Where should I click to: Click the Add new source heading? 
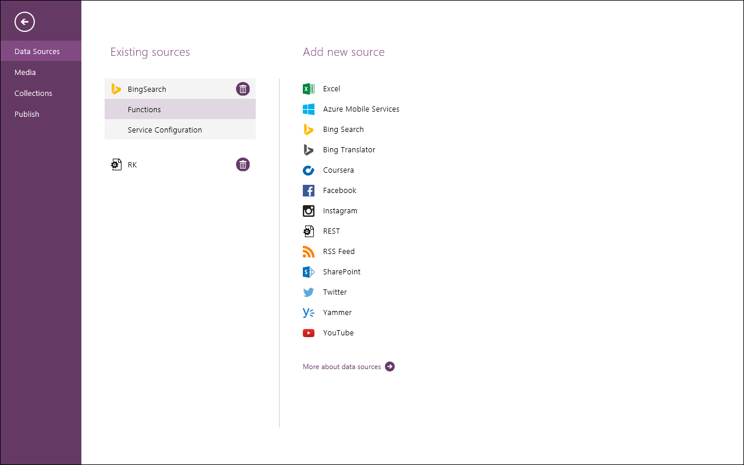[x=344, y=52]
